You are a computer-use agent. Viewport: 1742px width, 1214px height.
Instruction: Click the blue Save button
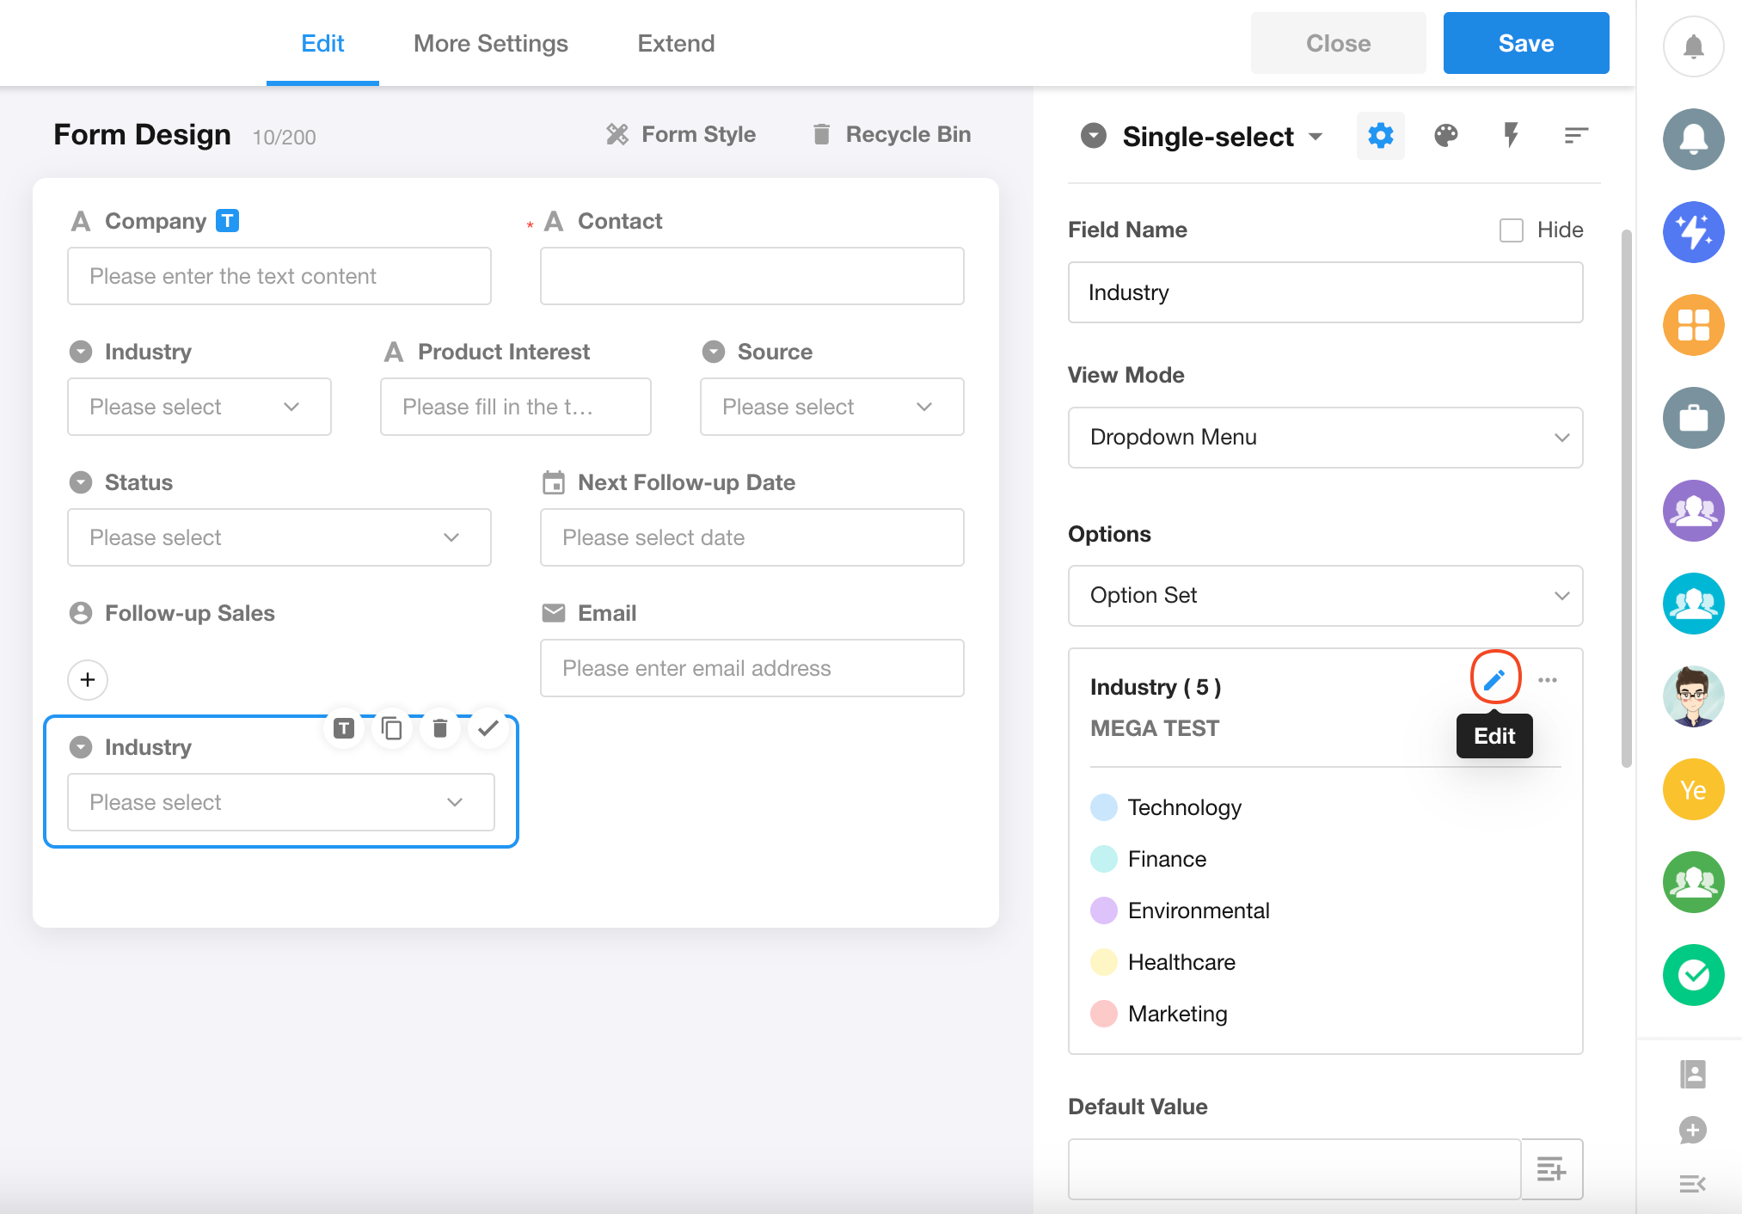1525,43
